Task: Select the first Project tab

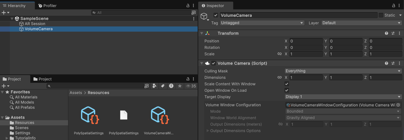Action: pyautogui.click(x=12, y=79)
